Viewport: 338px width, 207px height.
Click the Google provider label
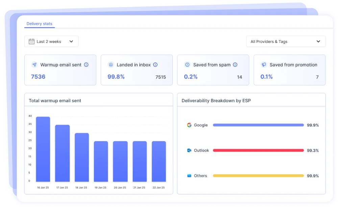(201, 125)
